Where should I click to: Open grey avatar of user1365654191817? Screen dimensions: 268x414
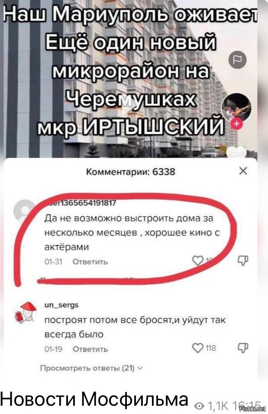25,210
